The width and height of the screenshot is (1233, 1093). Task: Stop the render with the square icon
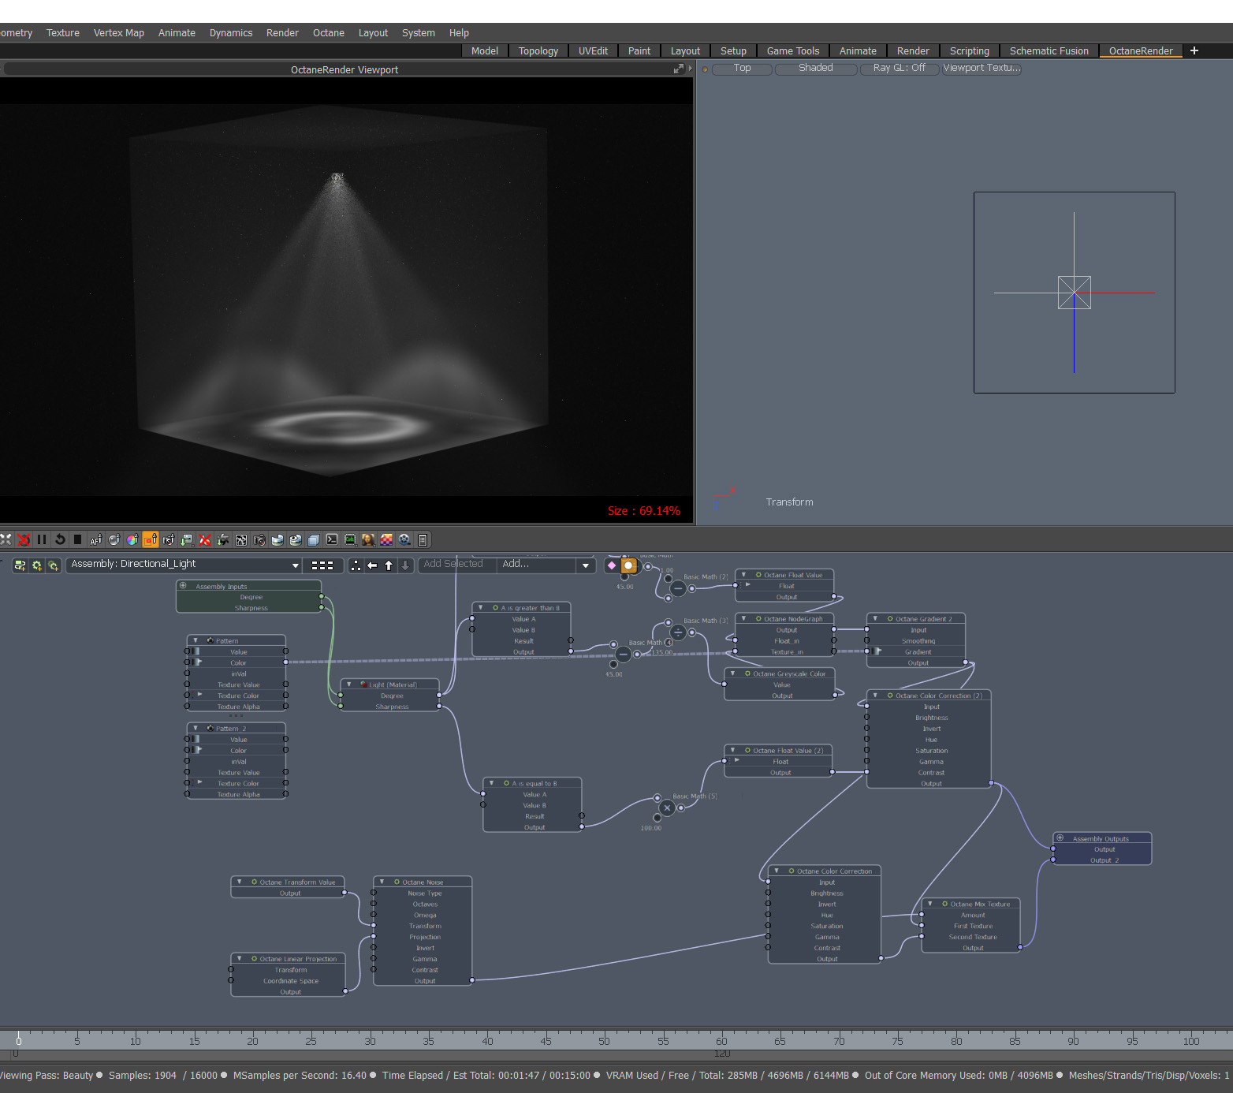[x=77, y=540]
